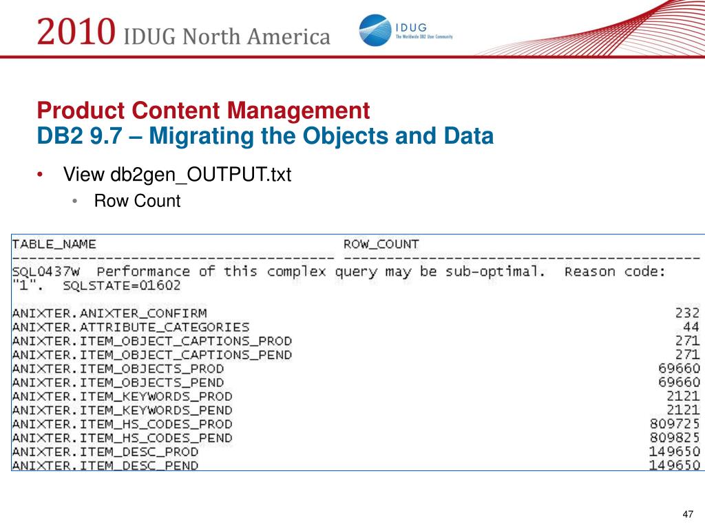Click row count 2121 for ITEM_KEYWORDS_PROD
This screenshot has height=528, width=705.
click(684, 397)
